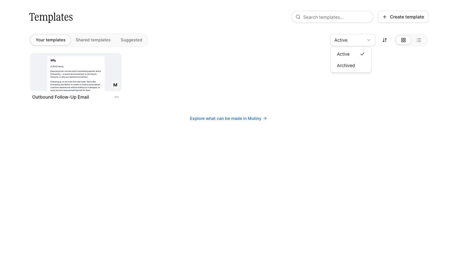Click the sort order arrows icon
Screen dimensions: 456x277
click(x=385, y=40)
